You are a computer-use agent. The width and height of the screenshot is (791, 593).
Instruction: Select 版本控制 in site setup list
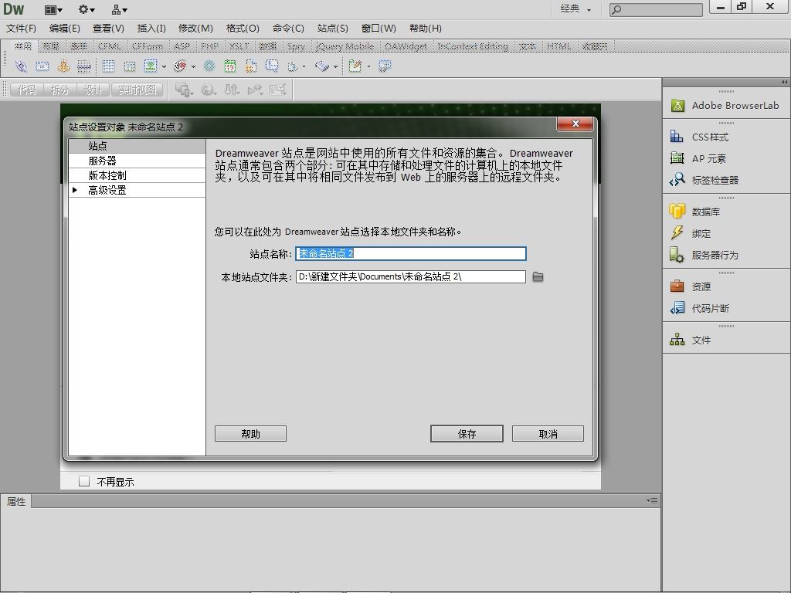(x=137, y=175)
